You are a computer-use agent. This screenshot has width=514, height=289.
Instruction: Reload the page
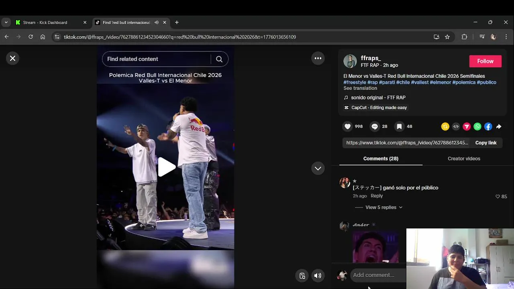coord(31,37)
